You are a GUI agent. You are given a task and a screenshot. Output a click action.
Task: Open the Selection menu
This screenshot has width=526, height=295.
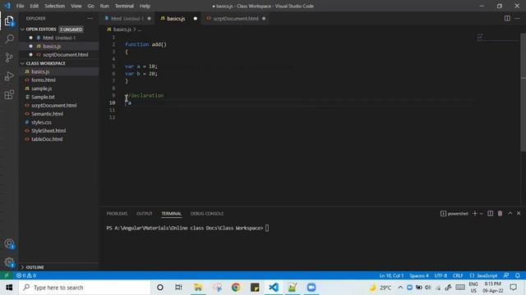[x=55, y=6]
